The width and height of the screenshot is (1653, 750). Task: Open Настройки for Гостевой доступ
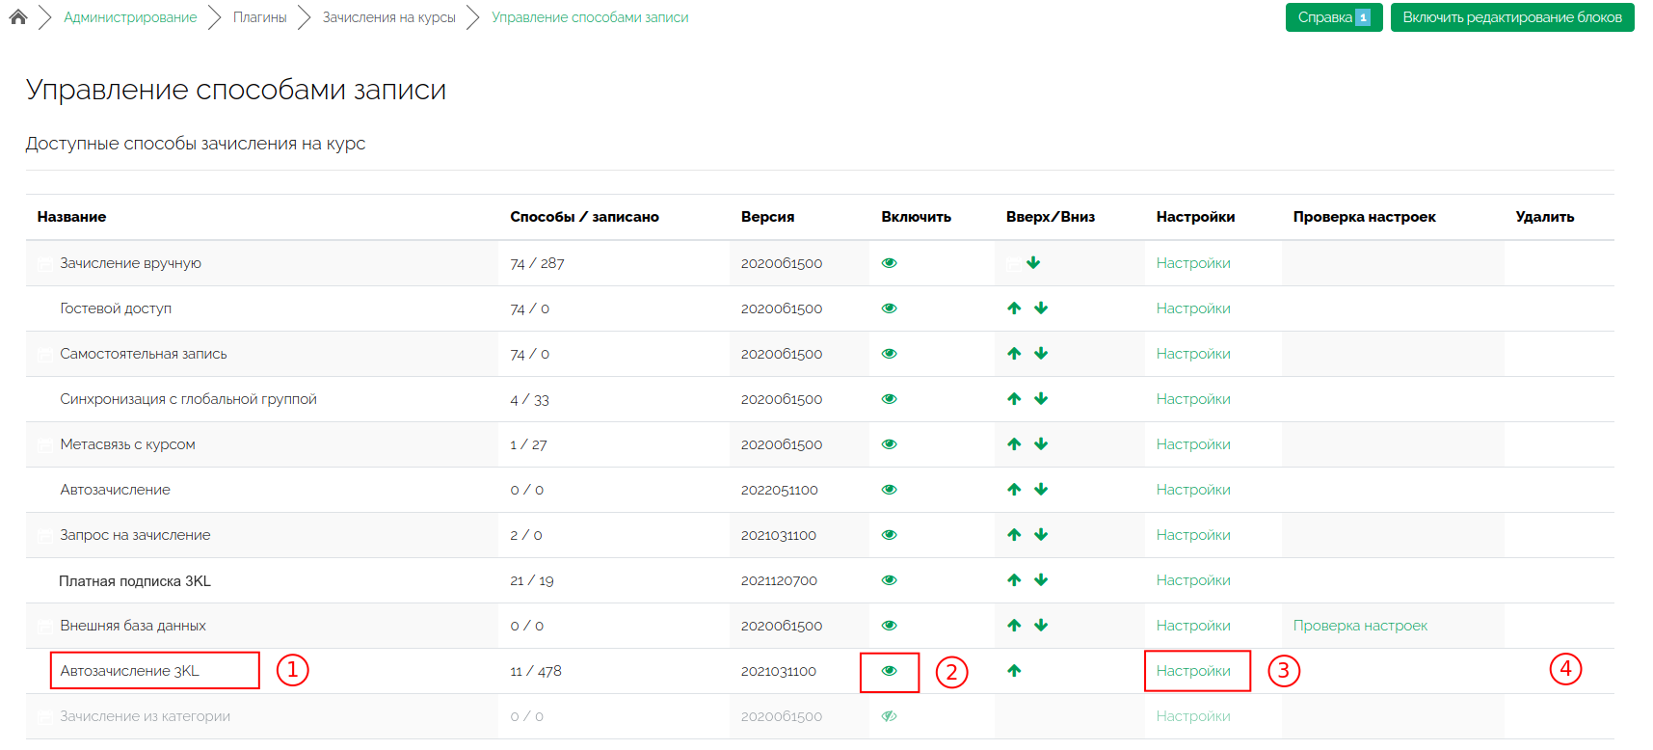(x=1193, y=308)
